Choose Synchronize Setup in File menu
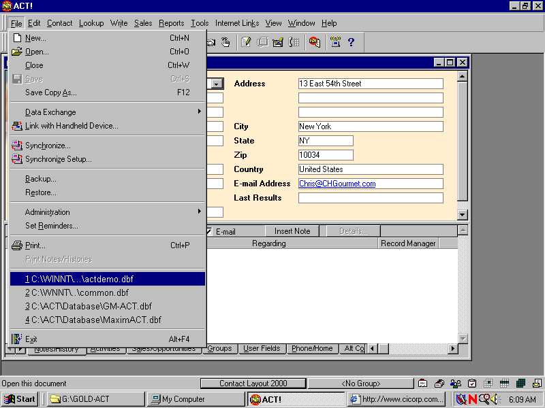Image resolution: width=545 pixels, height=408 pixels. [x=108, y=159]
